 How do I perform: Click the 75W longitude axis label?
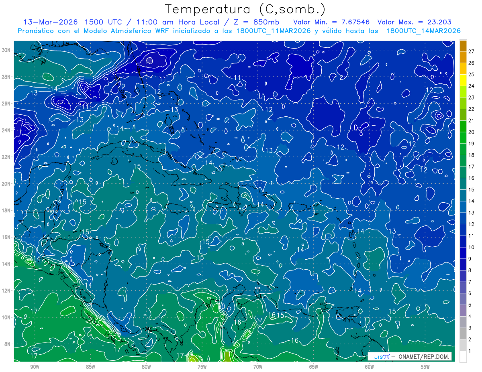point(202,367)
